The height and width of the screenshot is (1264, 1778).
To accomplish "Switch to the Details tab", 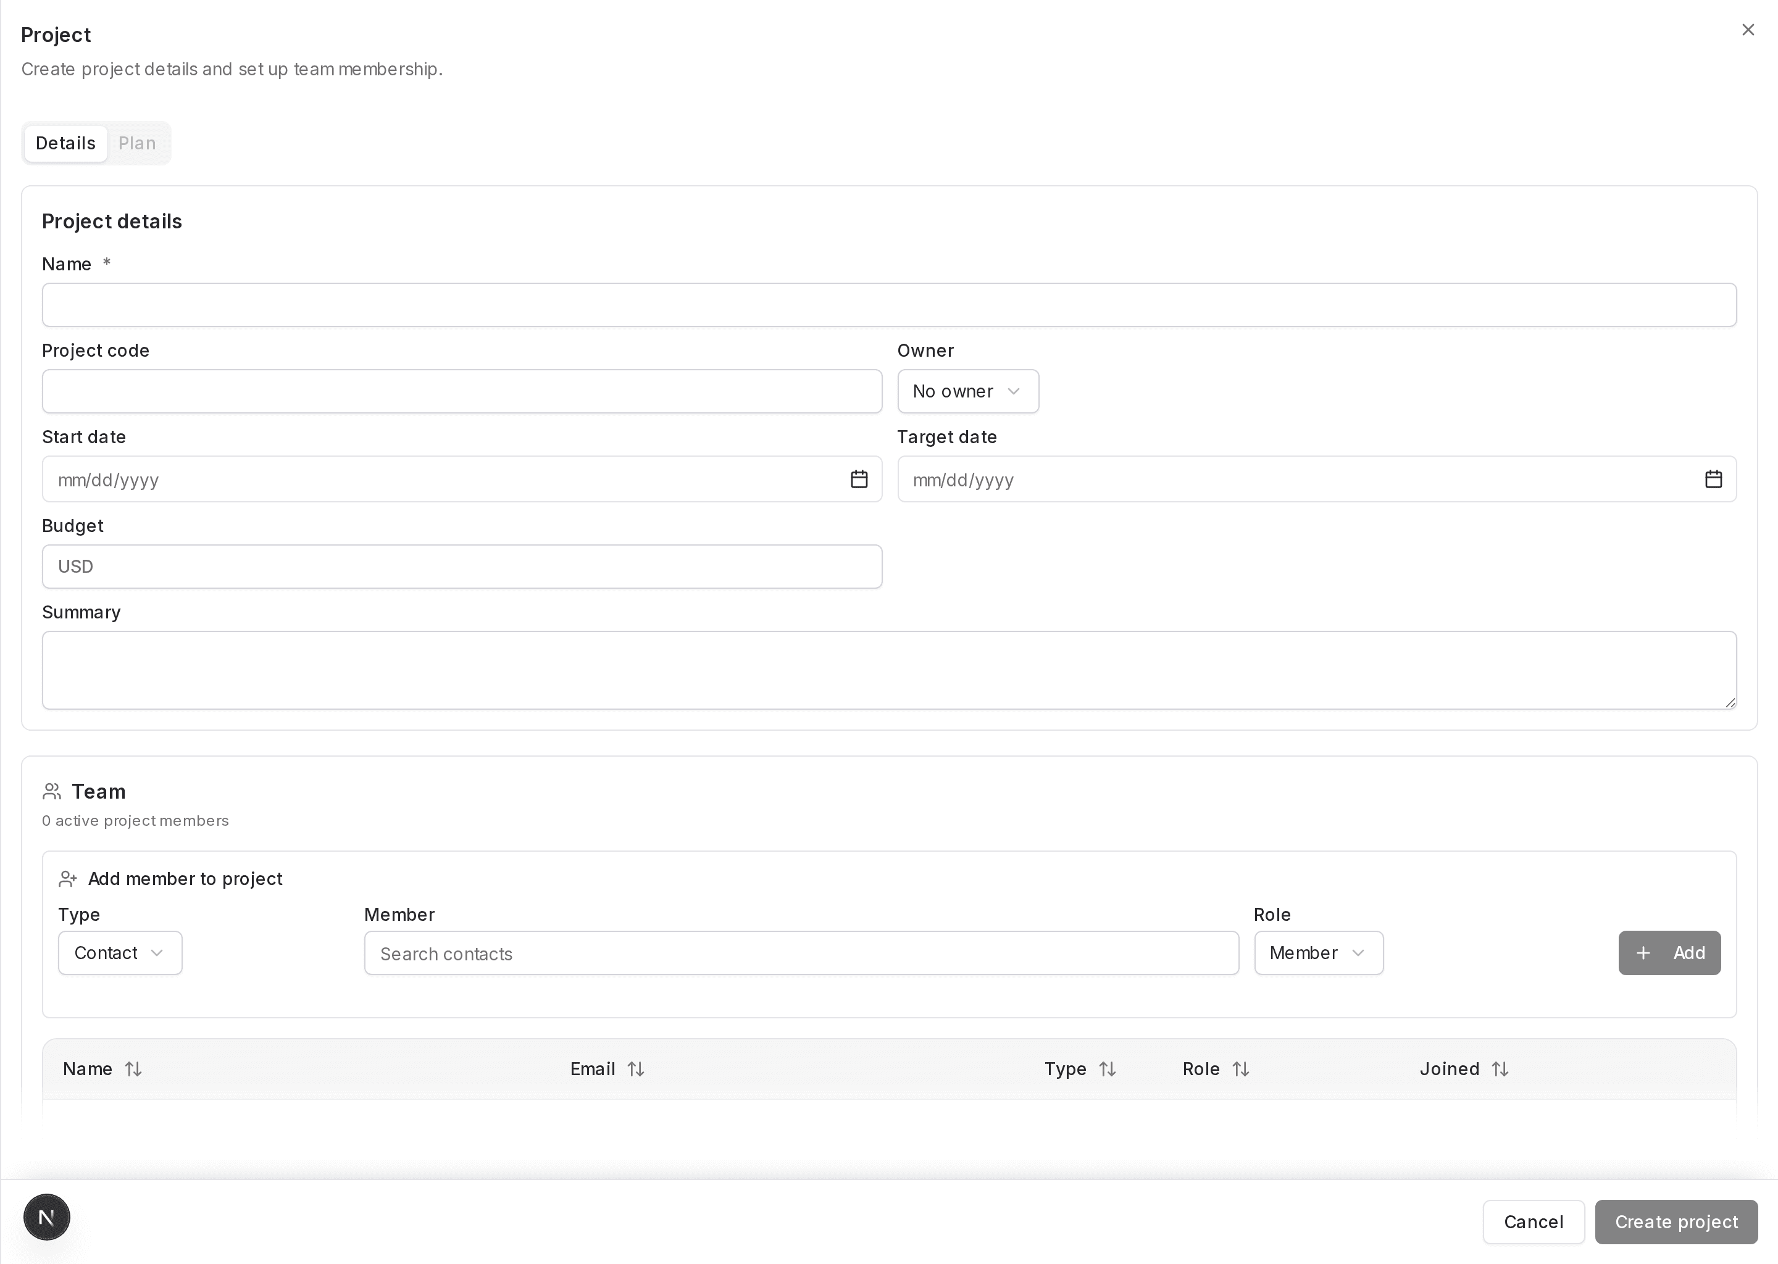I will pos(65,143).
